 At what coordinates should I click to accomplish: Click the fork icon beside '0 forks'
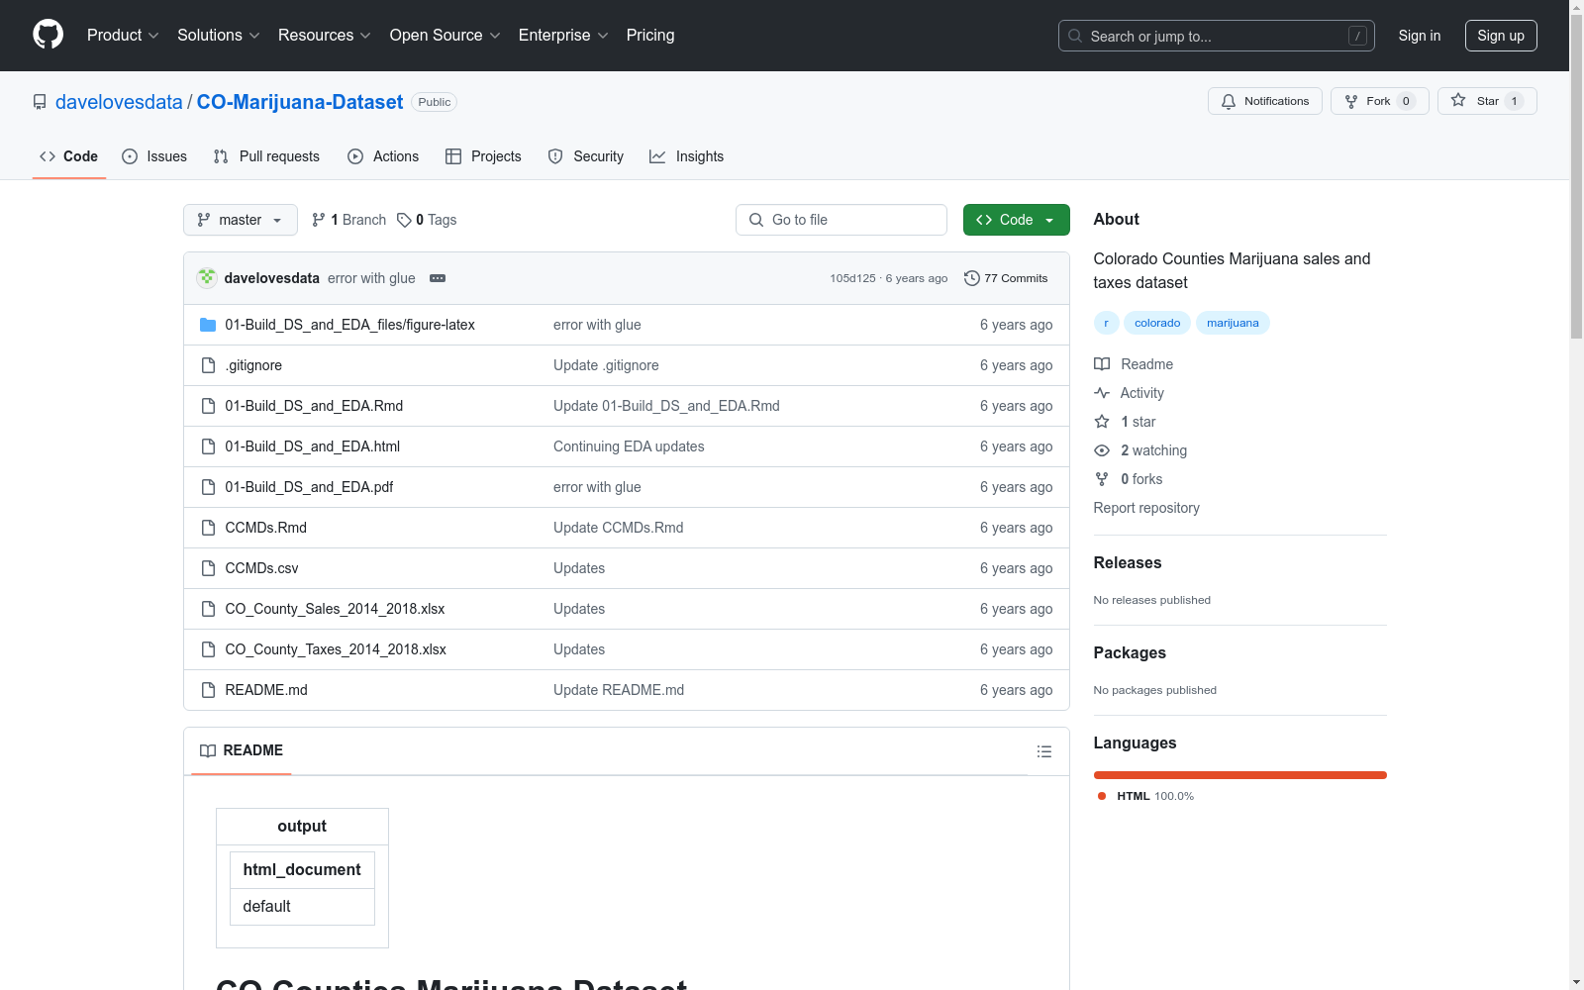coord(1102,479)
